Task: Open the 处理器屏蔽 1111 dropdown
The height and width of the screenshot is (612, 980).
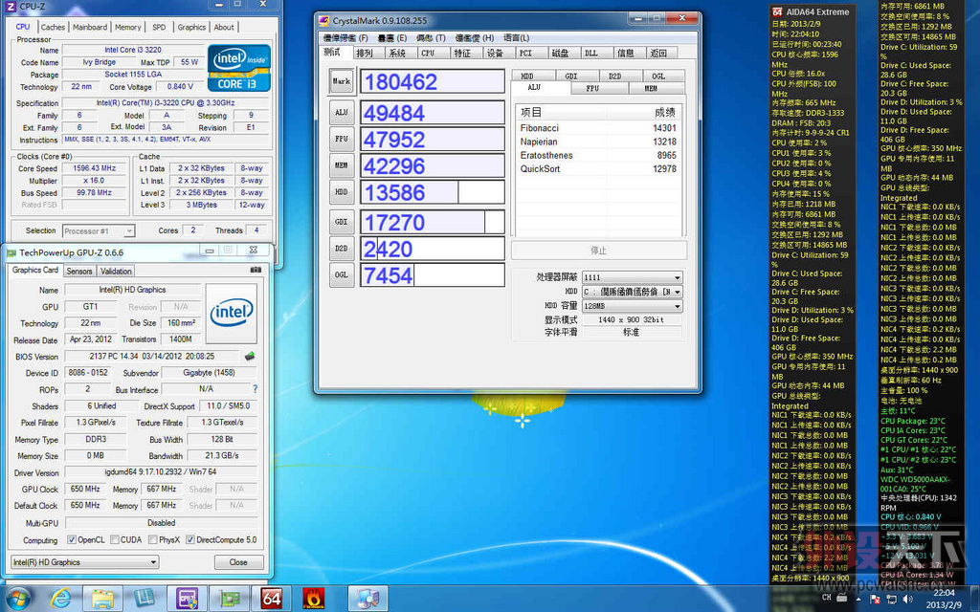Action: [x=632, y=277]
